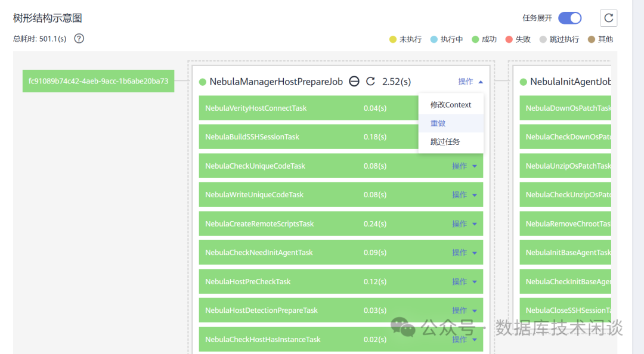This screenshot has width=644, height=354.
Task: Click the help question mark beside 总耗时
Action: click(79, 39)
